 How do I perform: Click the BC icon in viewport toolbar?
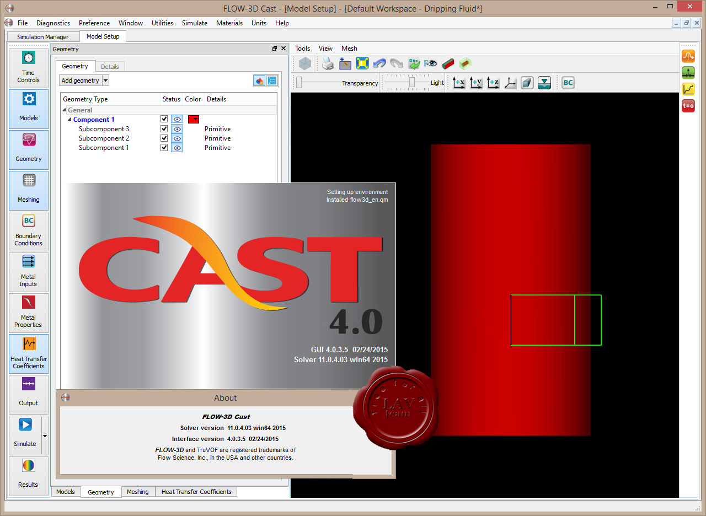(x=568, y=83)
